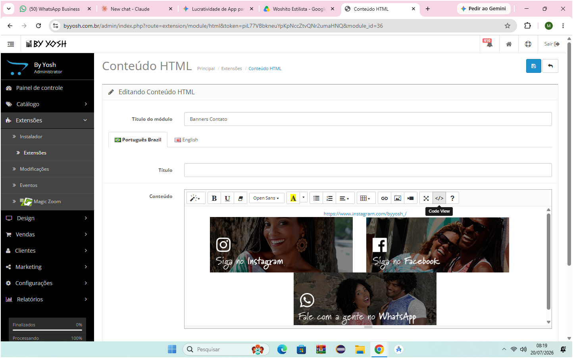
Task: Toggle the sidebar menu collapse icon
Action: [11, 44]
